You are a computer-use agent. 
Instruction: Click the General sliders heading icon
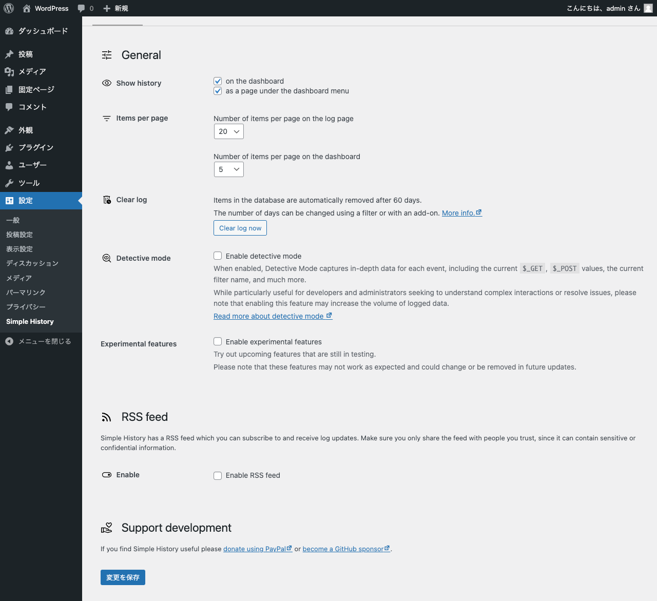coord(107,55)
